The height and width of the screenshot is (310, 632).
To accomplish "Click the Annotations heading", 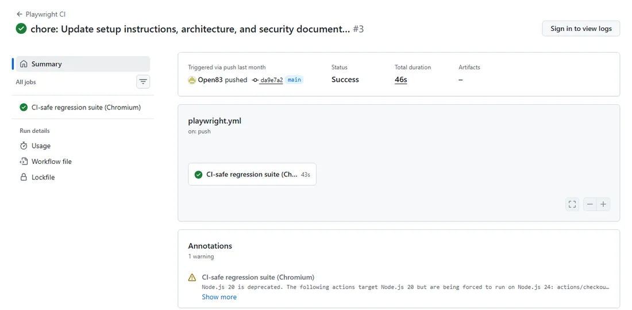I will point(210,246).
